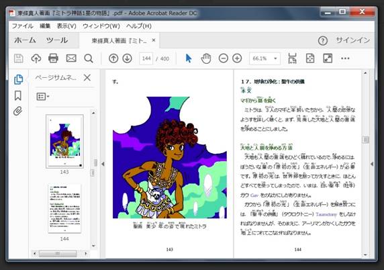Click document scroll down arrow
The height and width of the screenshot is (270, 384).
(x=365, y=255)
